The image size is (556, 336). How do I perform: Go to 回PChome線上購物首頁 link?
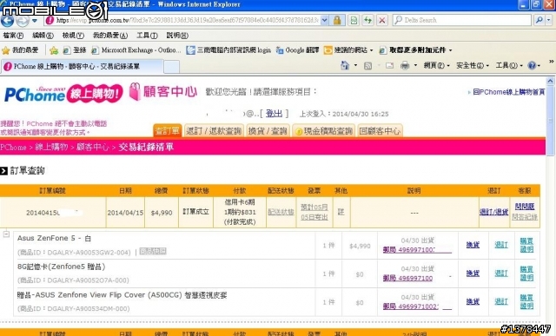pos(508,92)
